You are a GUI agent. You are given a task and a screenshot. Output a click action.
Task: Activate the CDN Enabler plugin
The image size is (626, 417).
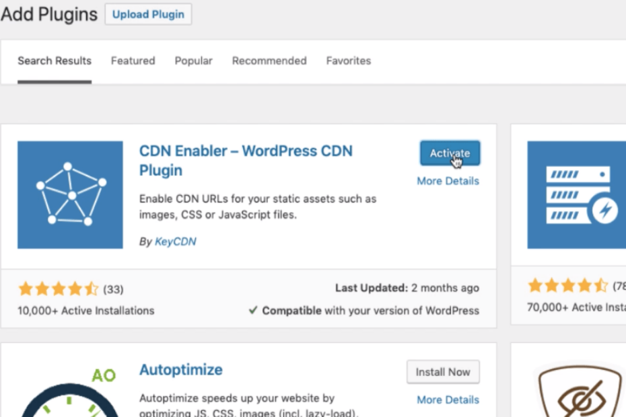pos(450,153)
